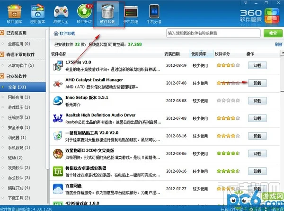This screenshot has height=211, width=284.
Task: Click star rating of 双星物语II row
Action: click(x=229, y=153)
